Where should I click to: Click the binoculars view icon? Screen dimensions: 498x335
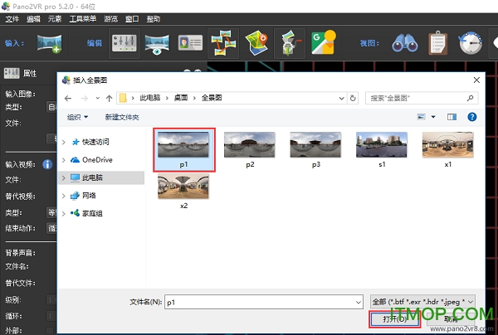click(404, 42)
